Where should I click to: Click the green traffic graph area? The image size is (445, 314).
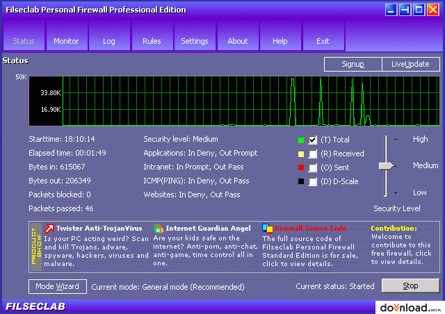(x=234, y=101)
